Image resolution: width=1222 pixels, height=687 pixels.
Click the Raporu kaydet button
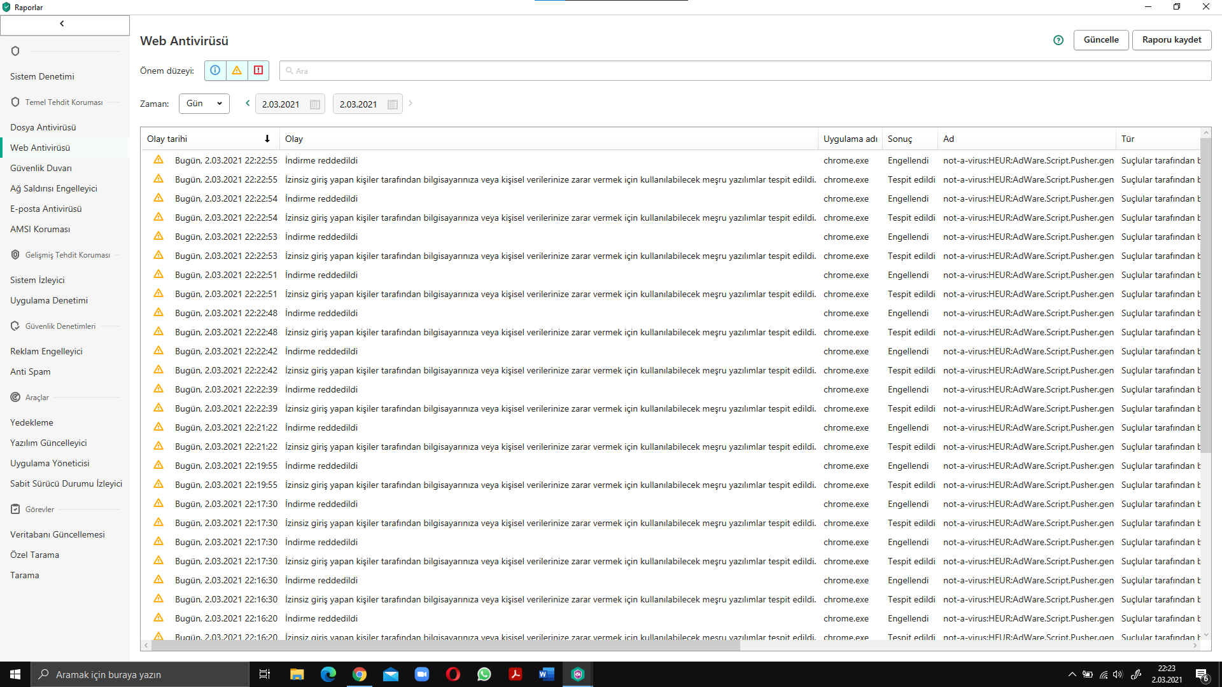tap(1172, 39)
